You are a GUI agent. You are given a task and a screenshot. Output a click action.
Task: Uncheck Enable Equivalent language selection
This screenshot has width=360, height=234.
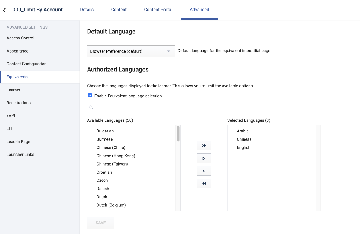90,96
